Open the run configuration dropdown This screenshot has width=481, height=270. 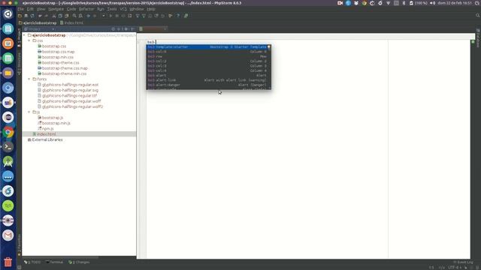pyautogui.click(x=104, y=16)
